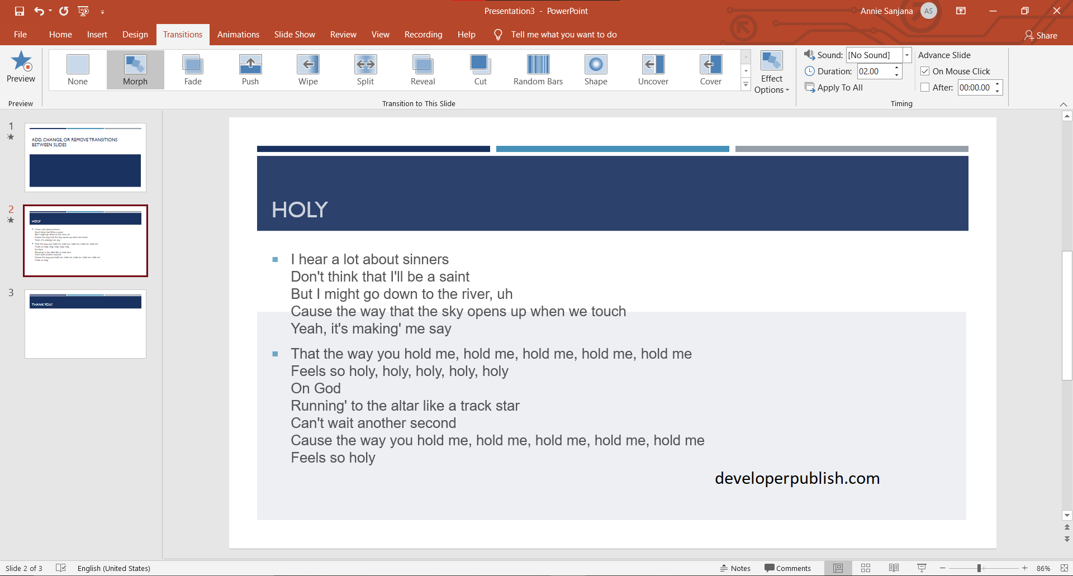Apply the Uncover transition
The width and height of the screenshot is (1073, 576).
(653, 69)
